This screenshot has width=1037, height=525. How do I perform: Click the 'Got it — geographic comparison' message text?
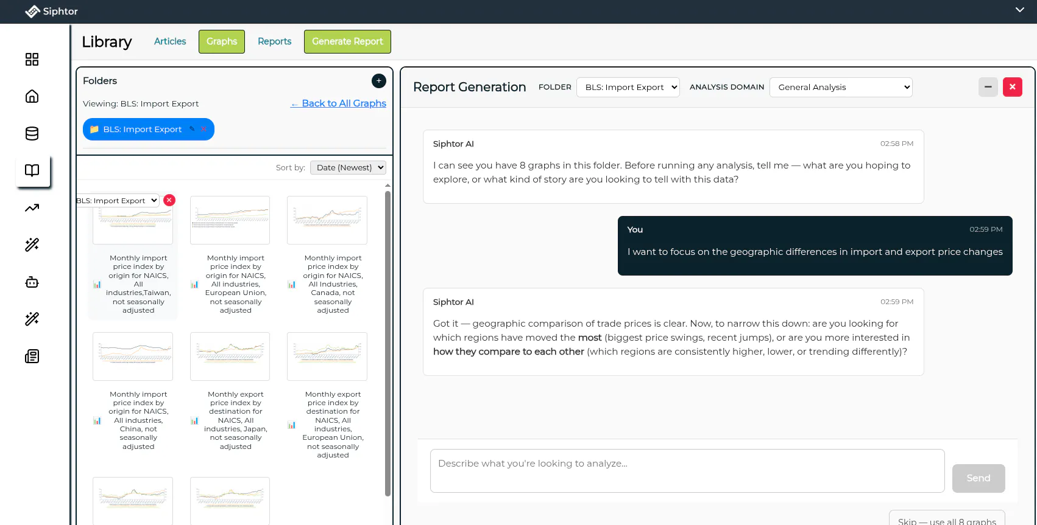pyautogui.click(x=671, y=338)
